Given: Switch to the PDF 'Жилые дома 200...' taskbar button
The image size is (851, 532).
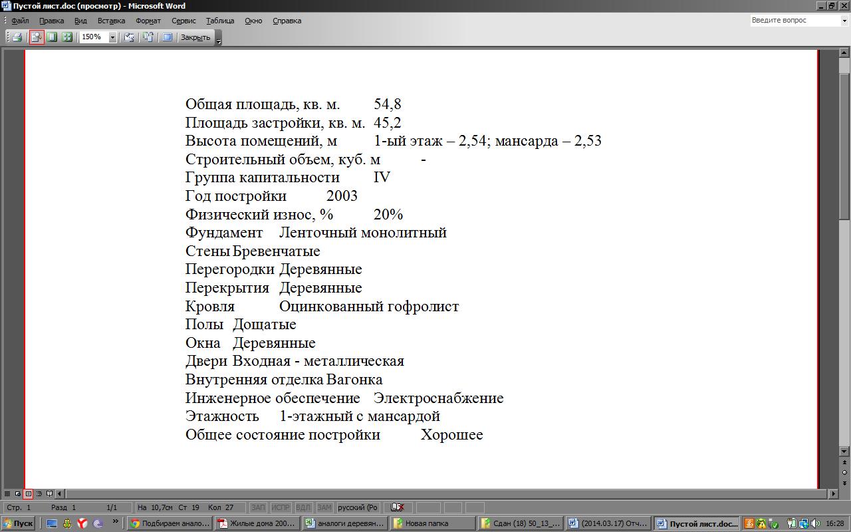Looking at the screenshot, I should (257, 523).
